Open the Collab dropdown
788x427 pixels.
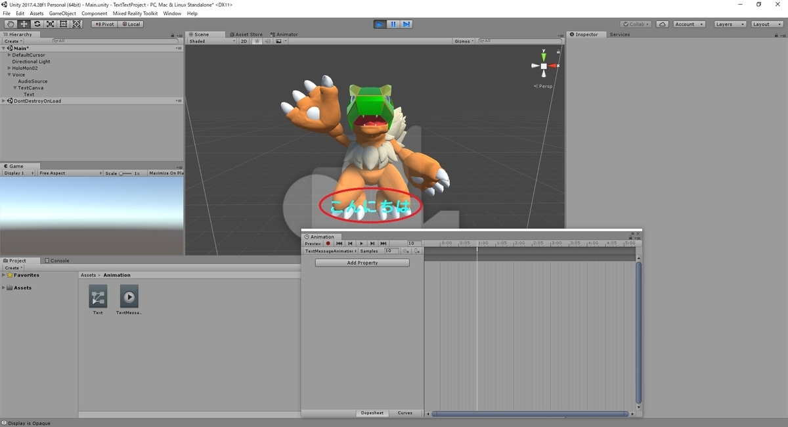[x=636, y=24]
